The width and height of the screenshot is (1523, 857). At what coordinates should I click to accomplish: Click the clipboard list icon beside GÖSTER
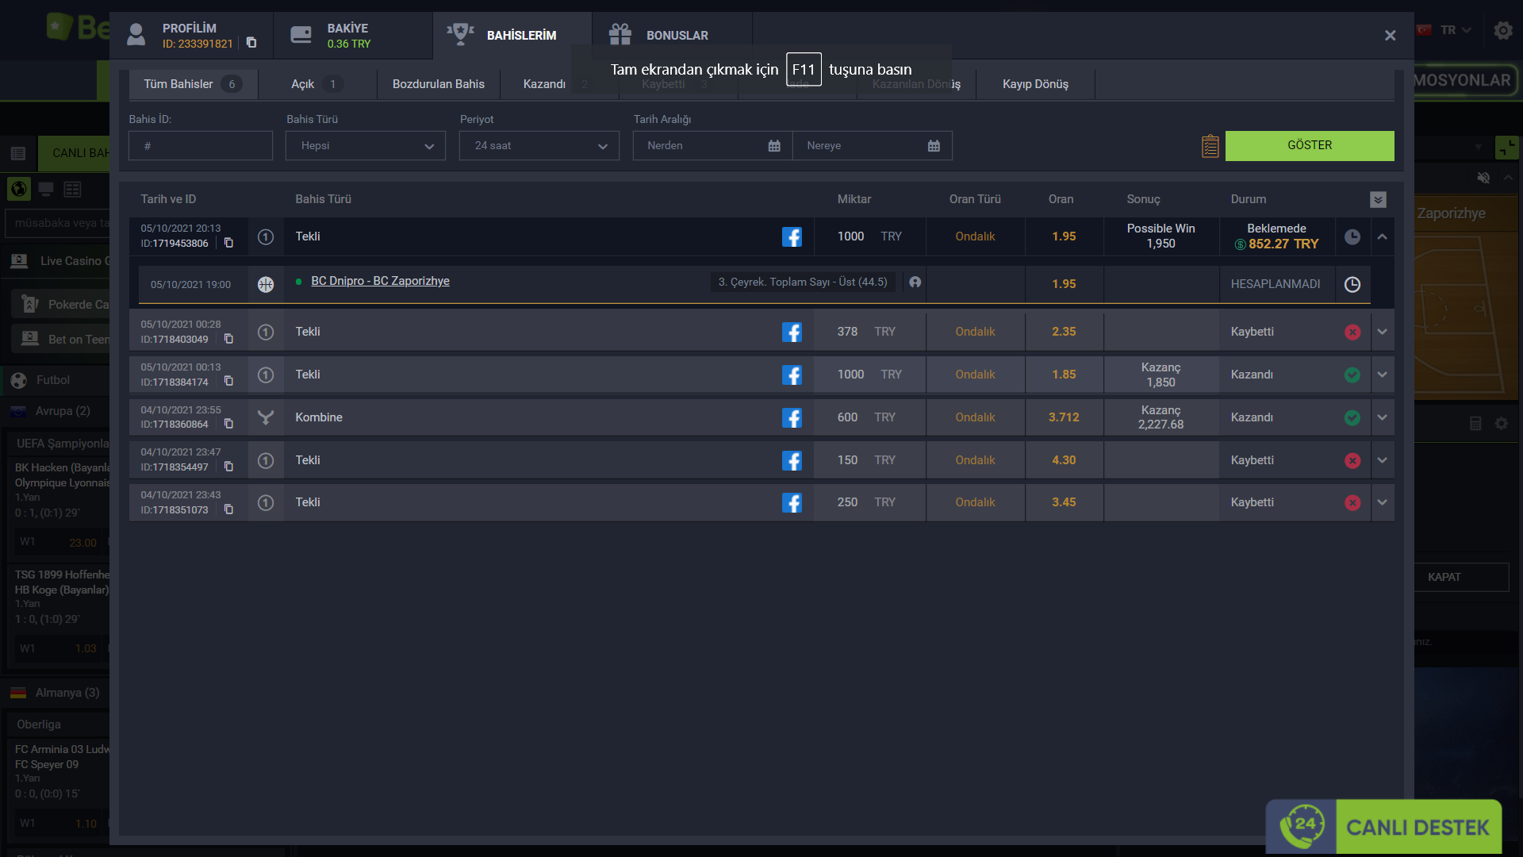click(1210, 146)
